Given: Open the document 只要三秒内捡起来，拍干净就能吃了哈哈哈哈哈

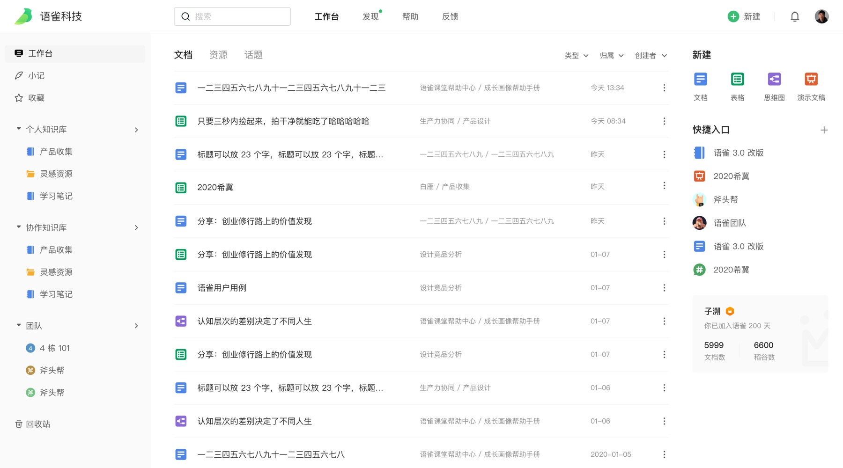Looking at the screenshot, I should [283, 121].
